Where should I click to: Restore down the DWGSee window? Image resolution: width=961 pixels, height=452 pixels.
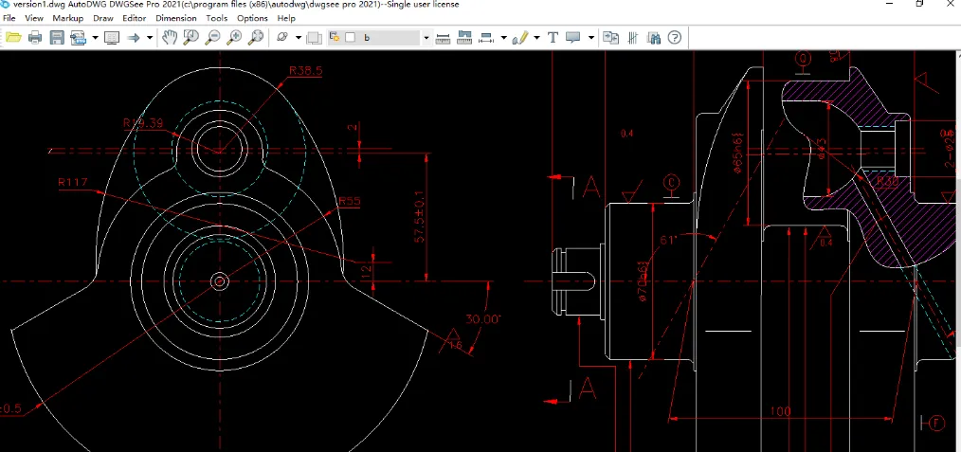[x=919, y=4]
